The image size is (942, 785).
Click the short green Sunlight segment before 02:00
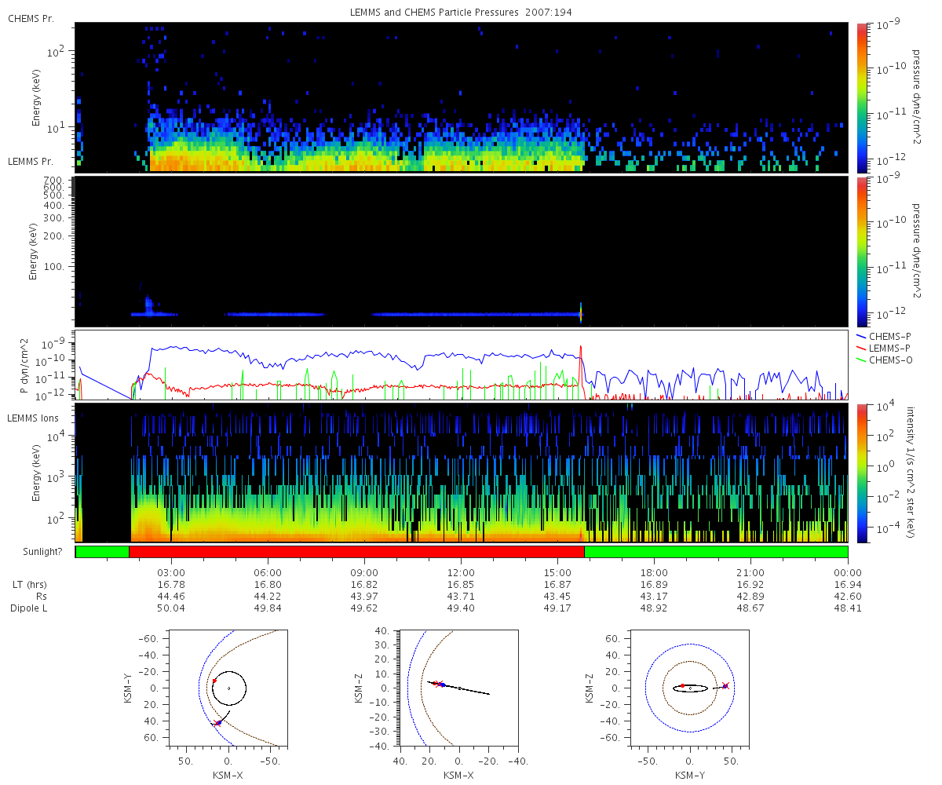point(102,552)
